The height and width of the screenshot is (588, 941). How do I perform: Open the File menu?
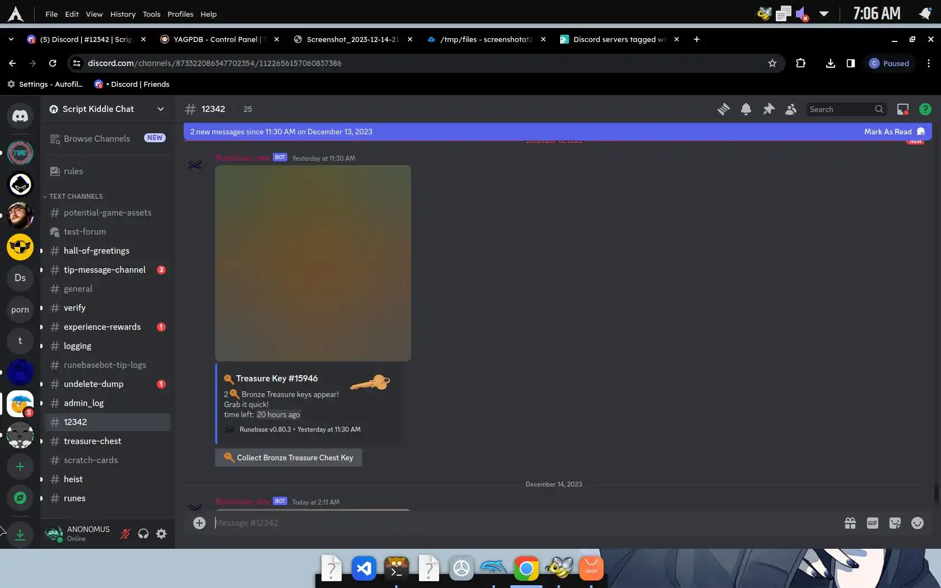pyautogui.click(x=52, y=14)
